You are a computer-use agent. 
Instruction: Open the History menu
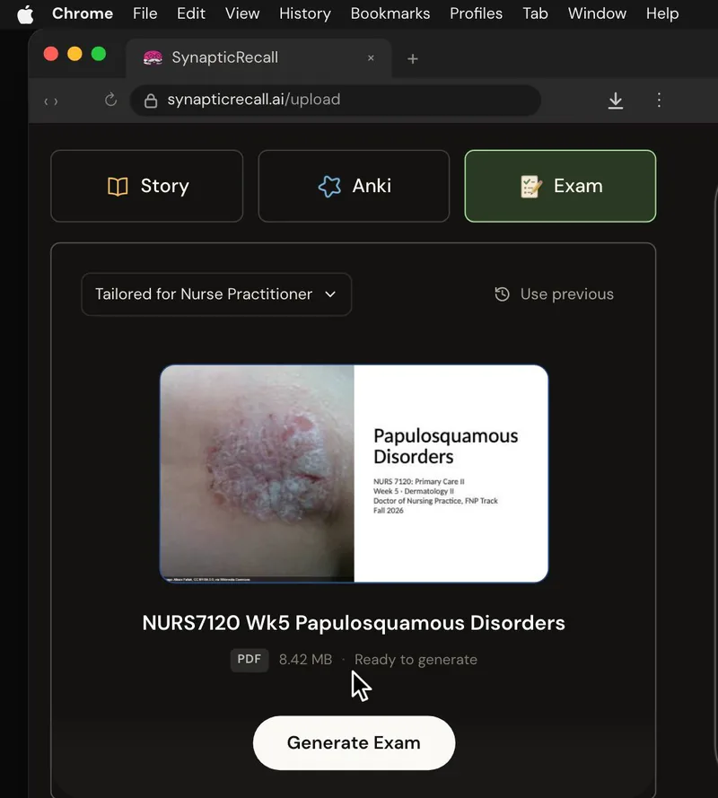point(305,13)
